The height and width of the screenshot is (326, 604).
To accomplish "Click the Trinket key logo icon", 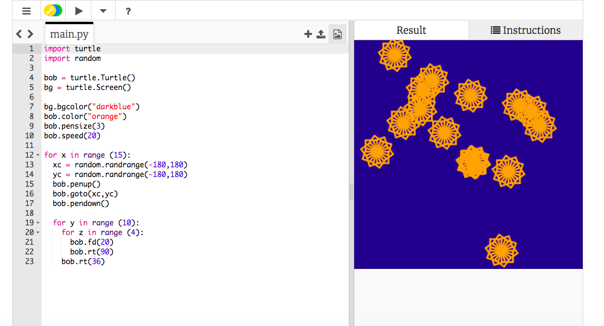I will coord(53,11).
